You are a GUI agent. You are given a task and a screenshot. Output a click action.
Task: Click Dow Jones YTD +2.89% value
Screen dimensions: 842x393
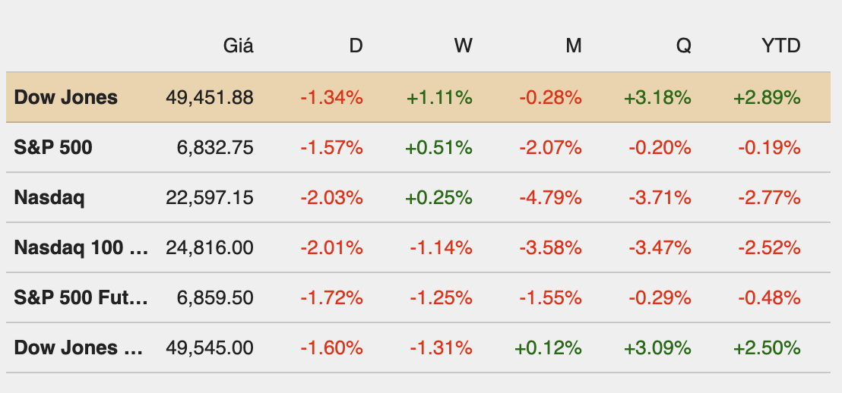coord(767,97)
